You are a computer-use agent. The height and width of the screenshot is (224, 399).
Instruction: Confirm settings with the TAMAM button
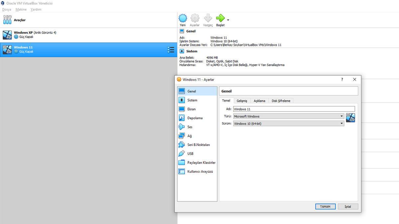click(325, 206)
